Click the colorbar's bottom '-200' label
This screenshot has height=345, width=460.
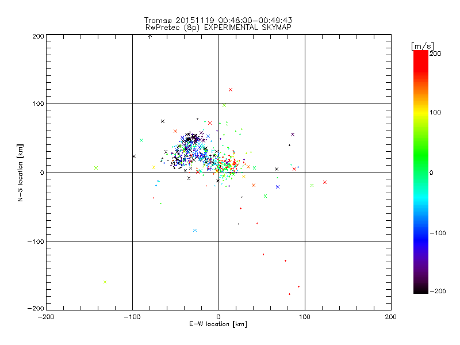[438, 291]
